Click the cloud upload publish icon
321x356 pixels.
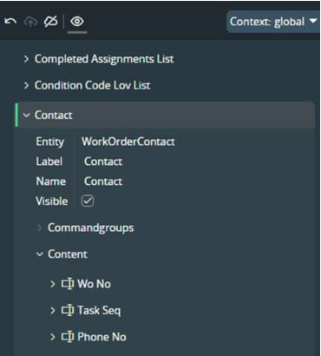pos(30,22)
